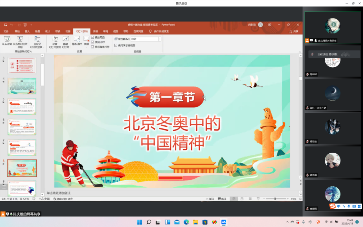This screenshot has width=363, height=227.
Task: Select slide 6 thumbnail in the slide panel
Action: pos(22,127)
